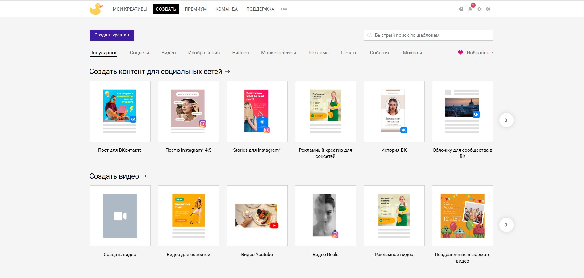The height and width of the screenshot is (278, 584).
Task: Click the logout icon in header
Action: click(x=488, y=9)
